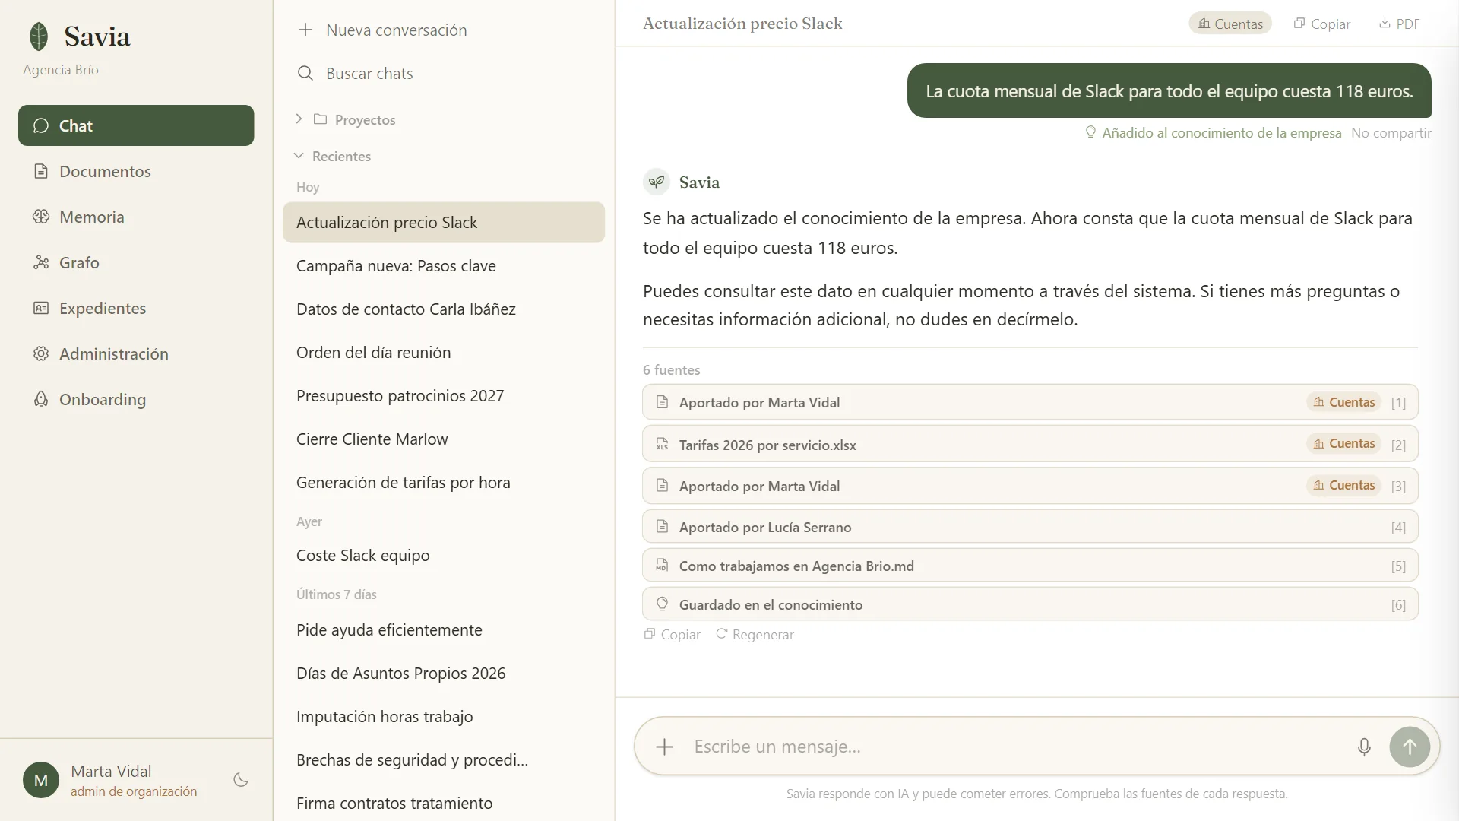Click the user message bubble about Slack

(1169, 91)
